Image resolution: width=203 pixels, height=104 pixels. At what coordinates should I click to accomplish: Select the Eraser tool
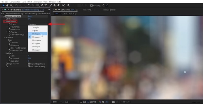pyautogui.click(x=59, y=5)
